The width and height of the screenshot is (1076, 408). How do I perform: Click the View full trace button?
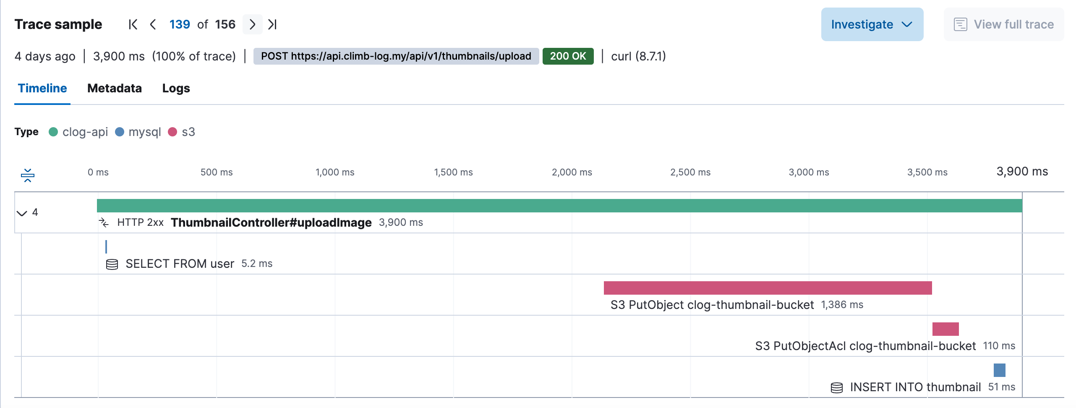point(1004,24)
